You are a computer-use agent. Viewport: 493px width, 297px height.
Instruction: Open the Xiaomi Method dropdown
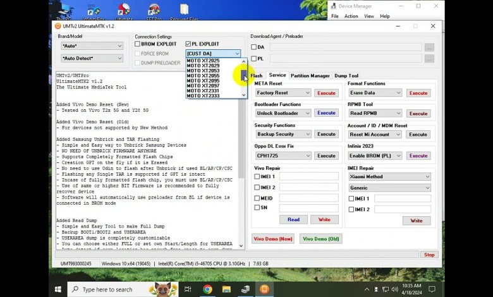pos(390,177)
